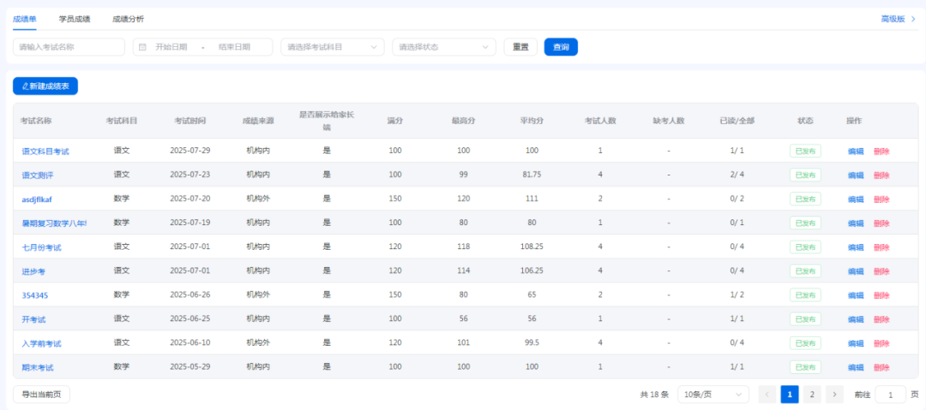Screen dimensions: 926x410
Task: Select the 成绩单 tab
Action: pos(25,19)
